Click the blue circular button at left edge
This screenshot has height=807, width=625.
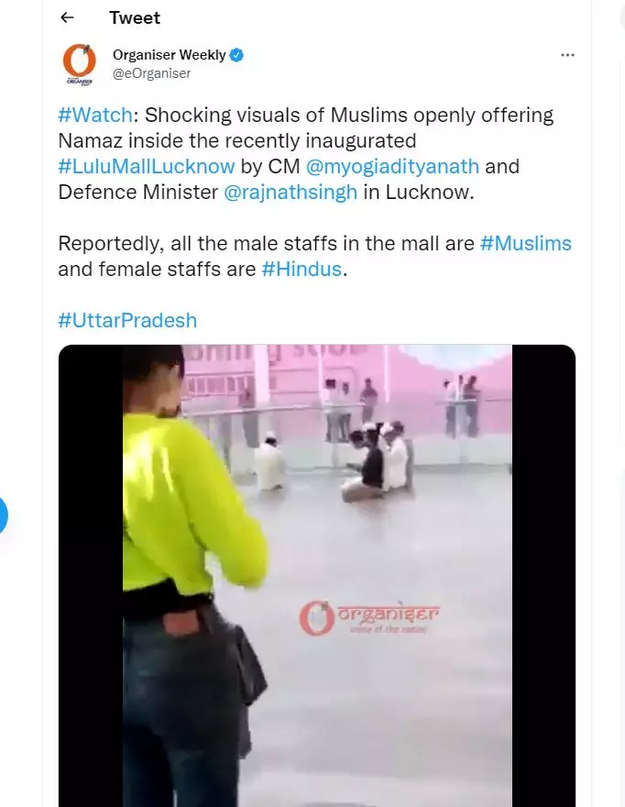coord(3,514)
